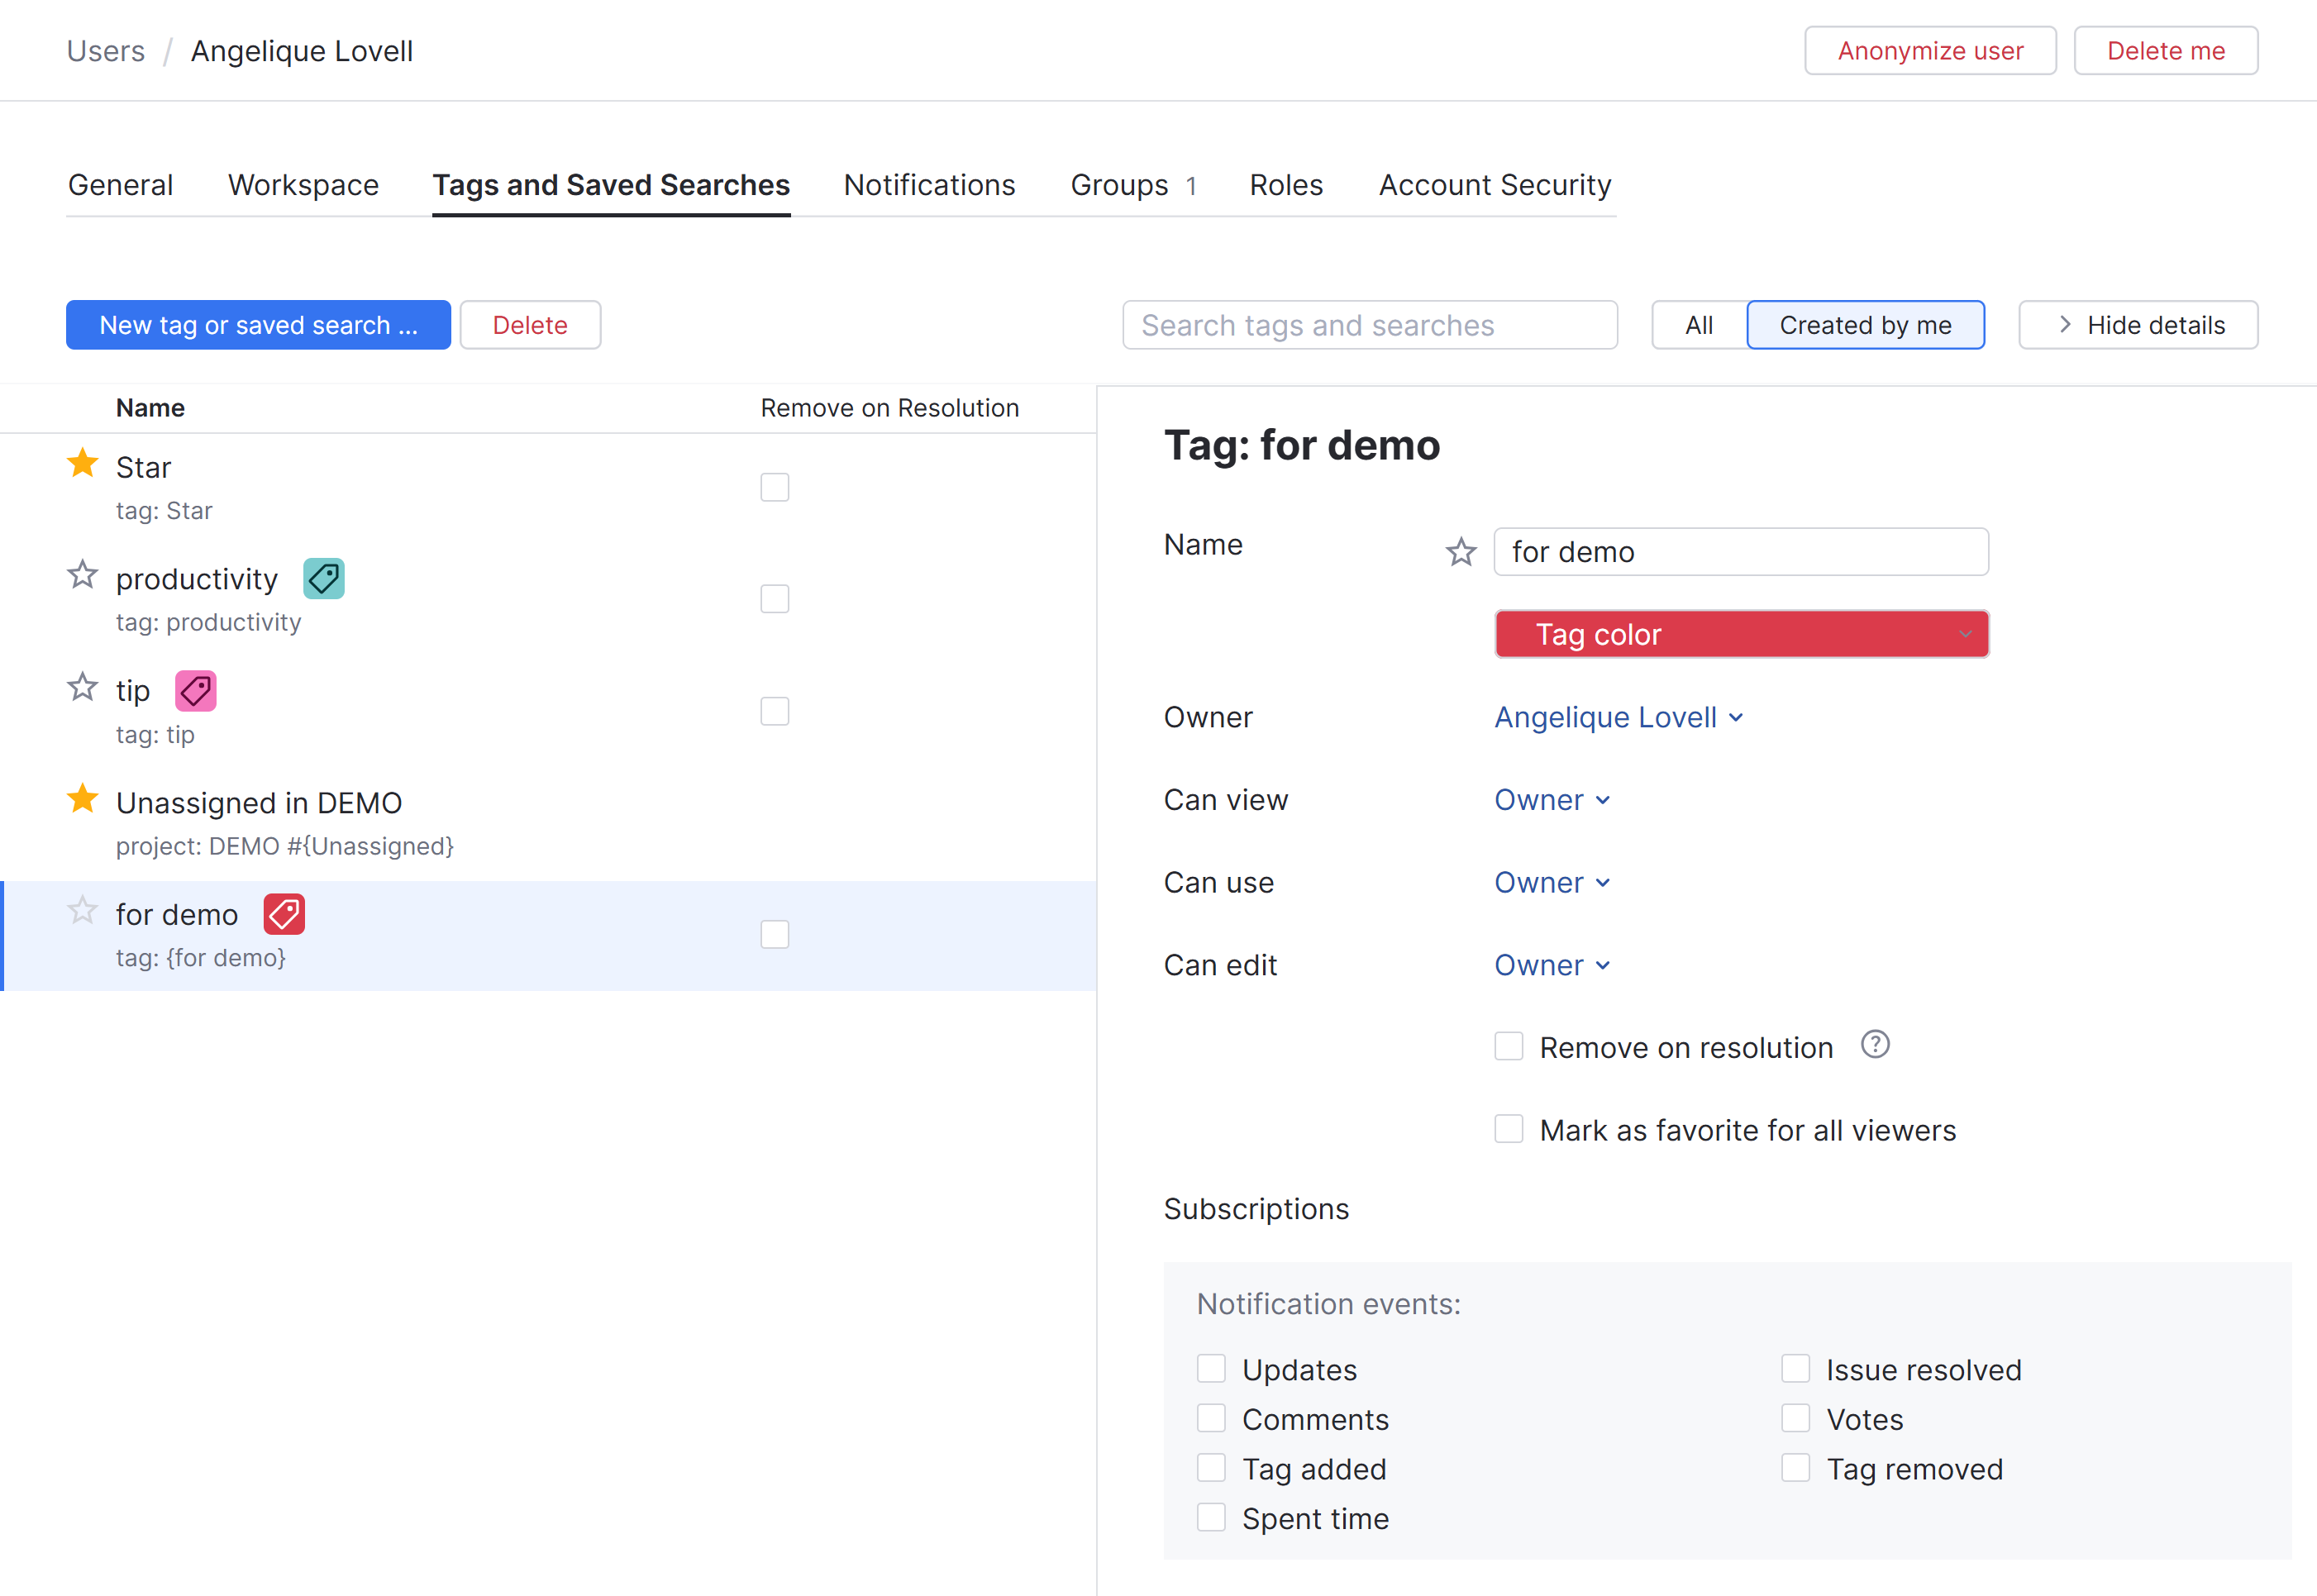Click the pink tip tag icon
The height and width of the screenshot is (1596, 2317).
coord(195,690)
